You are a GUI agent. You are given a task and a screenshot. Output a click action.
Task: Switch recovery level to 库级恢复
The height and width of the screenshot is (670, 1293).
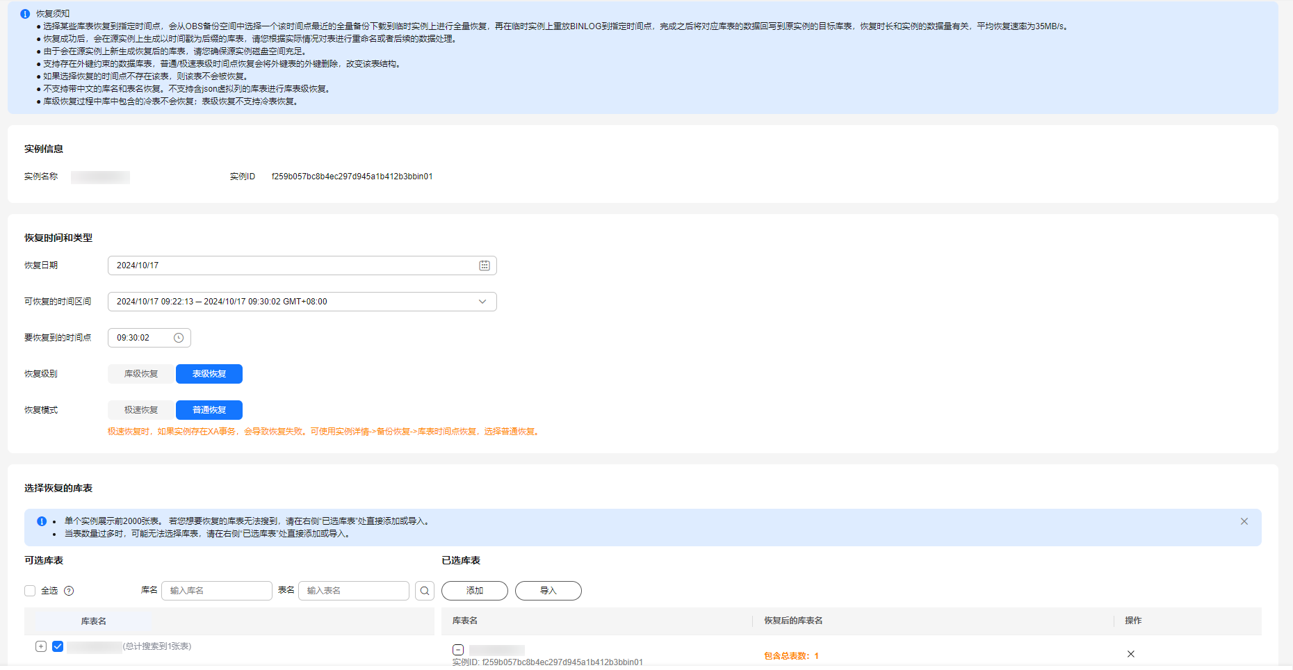click(141, 374)
